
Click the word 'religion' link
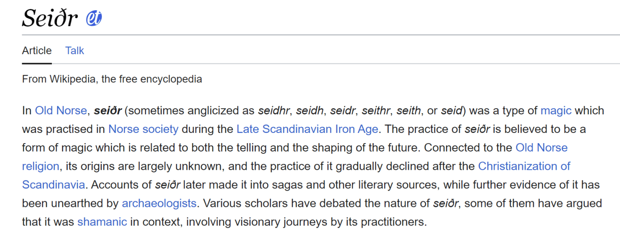pos(40,166)
